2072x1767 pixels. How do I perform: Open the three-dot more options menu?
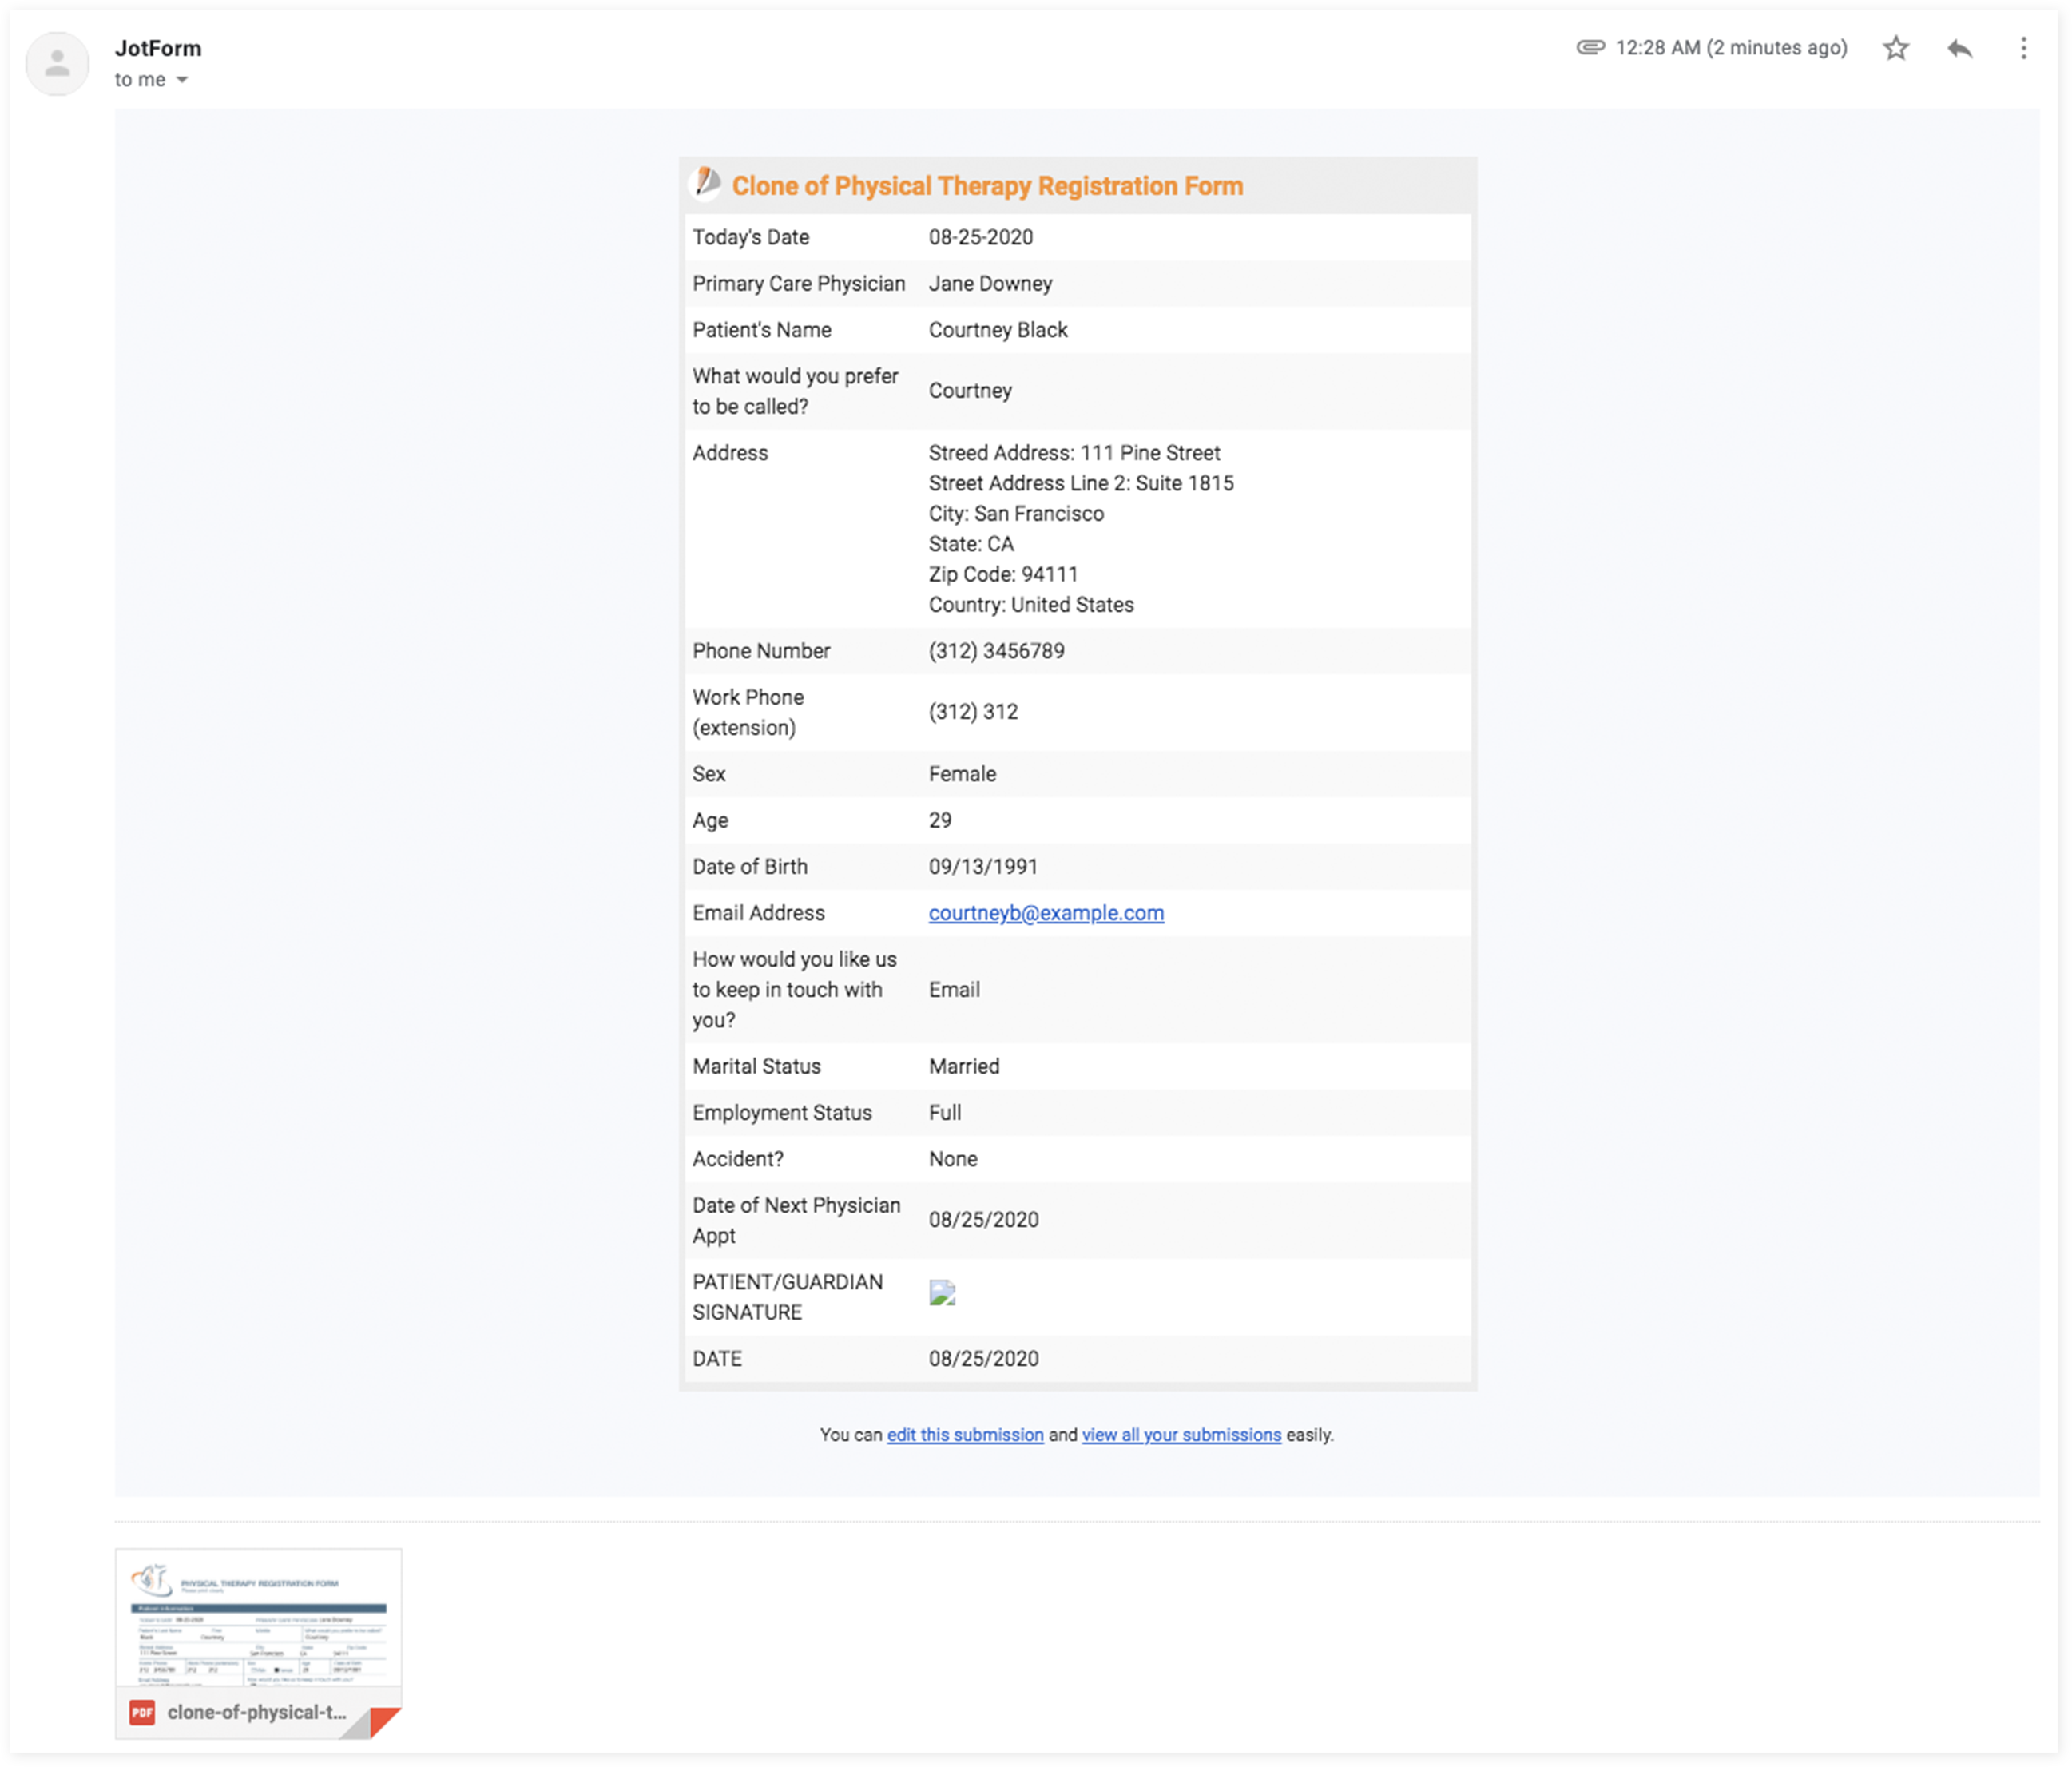pos(2023,48)
